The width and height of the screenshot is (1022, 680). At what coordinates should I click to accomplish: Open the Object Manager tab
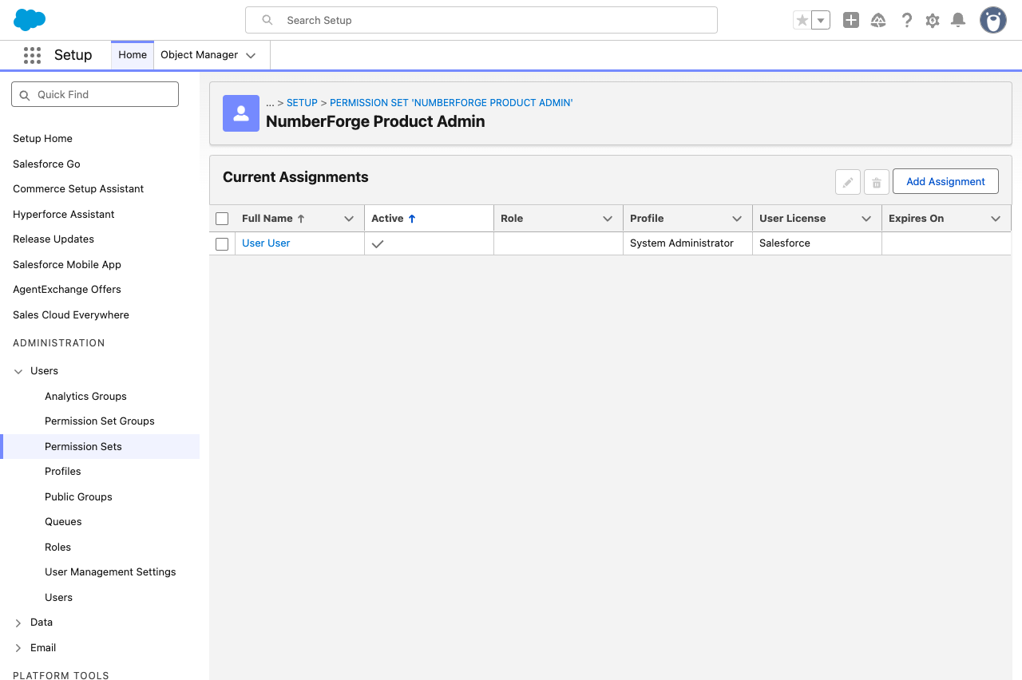coord(200,55)
